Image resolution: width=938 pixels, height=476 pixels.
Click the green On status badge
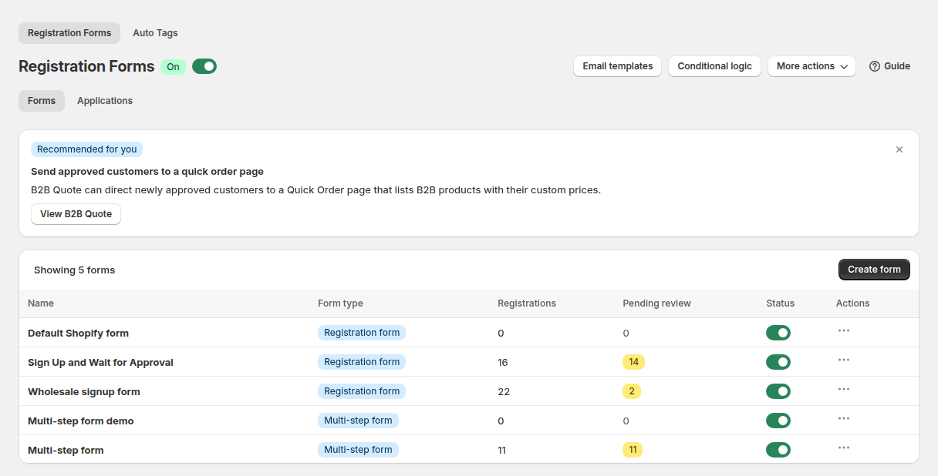coord(173,66)
